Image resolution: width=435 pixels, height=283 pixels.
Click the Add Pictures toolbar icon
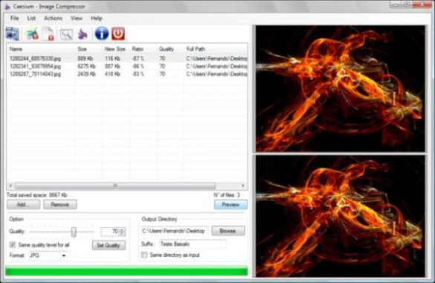coord(13,34)
